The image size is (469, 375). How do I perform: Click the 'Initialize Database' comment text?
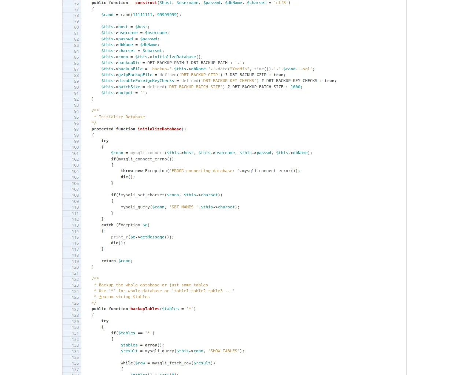click(122, 117)
